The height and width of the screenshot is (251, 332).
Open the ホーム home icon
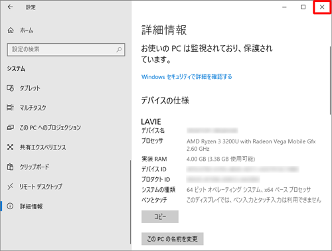pos(11,30)
